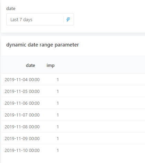Click imp value in the 2019-11-07 row
The image size is (145, 163).
point(58,115)
